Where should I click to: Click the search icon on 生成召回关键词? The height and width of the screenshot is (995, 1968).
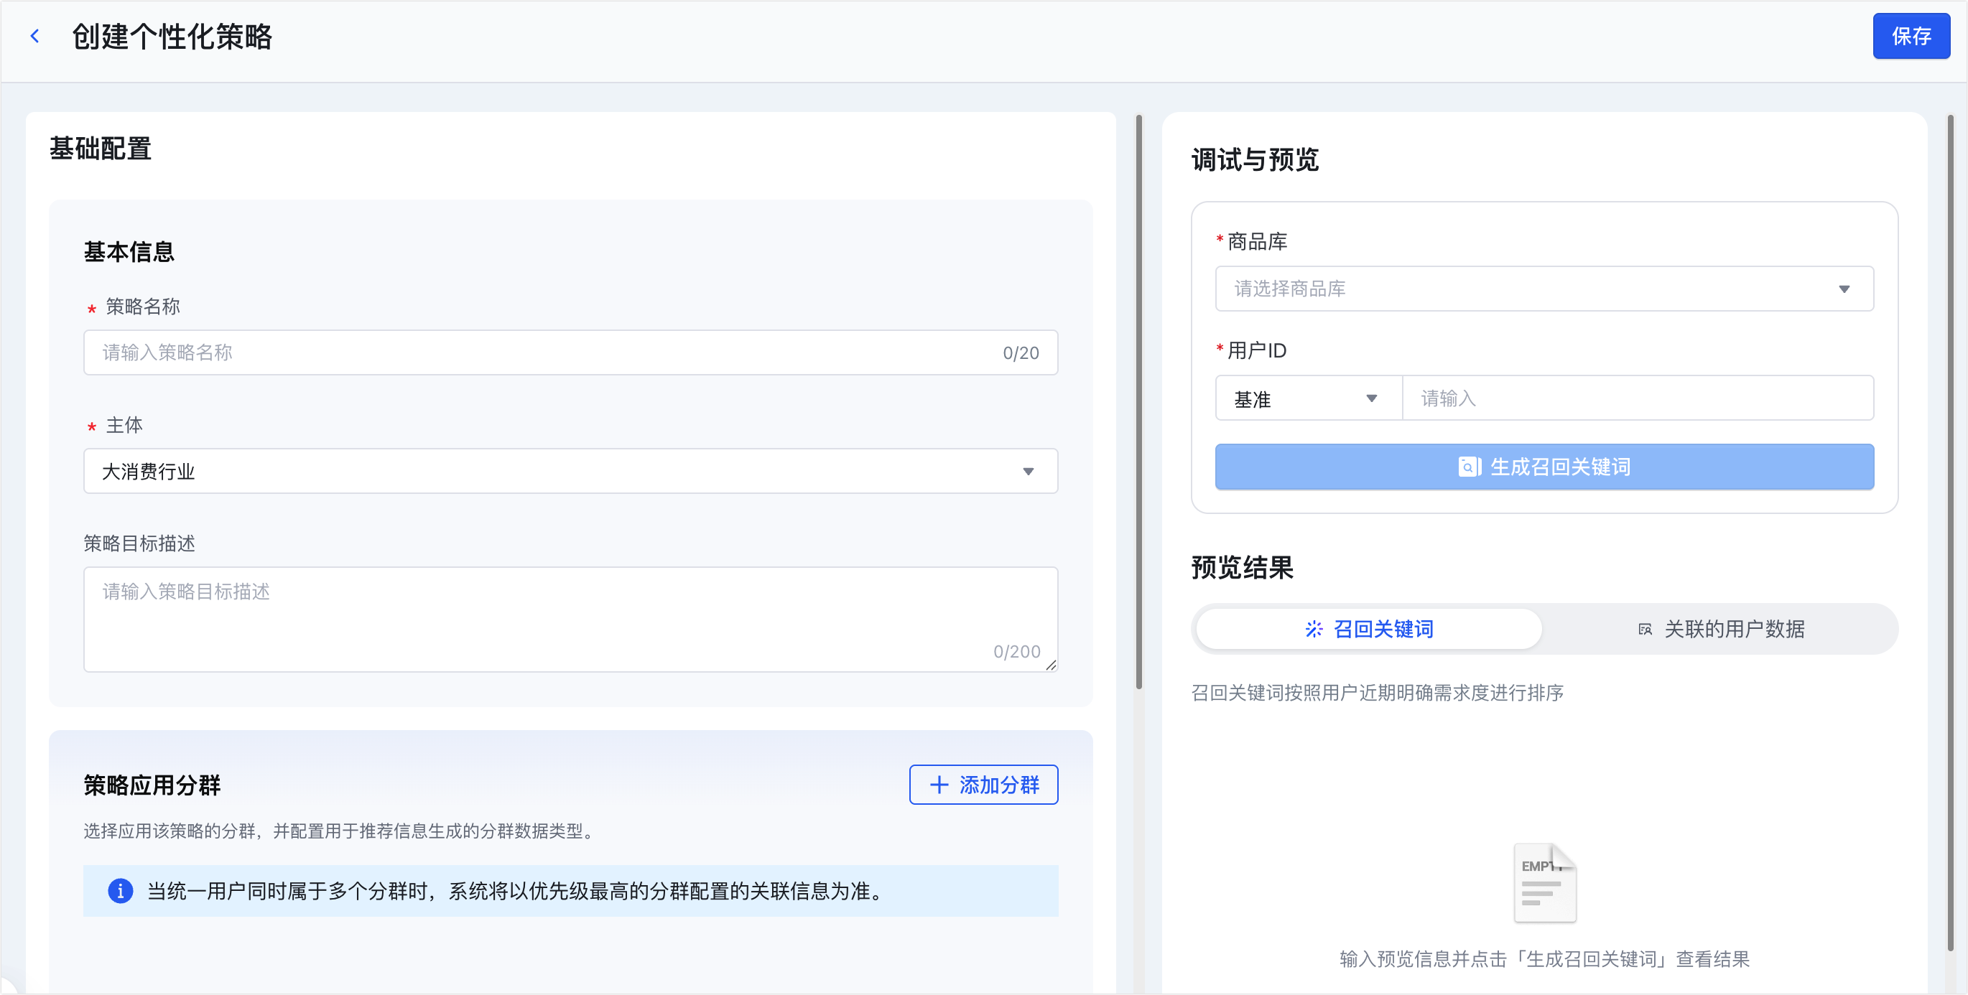pyautogui.click(x=1469, y=467)
